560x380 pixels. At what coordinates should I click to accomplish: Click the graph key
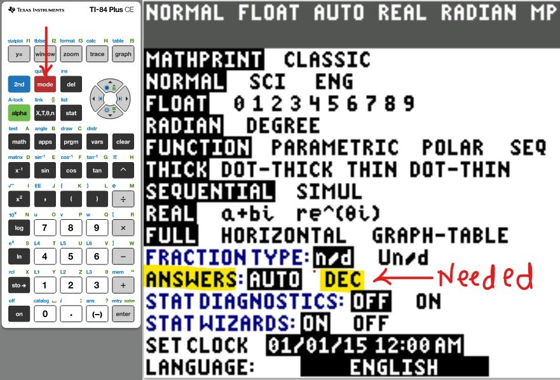click(x=123, y=54)
